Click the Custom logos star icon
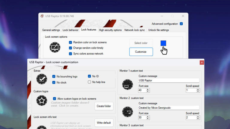 42,100
